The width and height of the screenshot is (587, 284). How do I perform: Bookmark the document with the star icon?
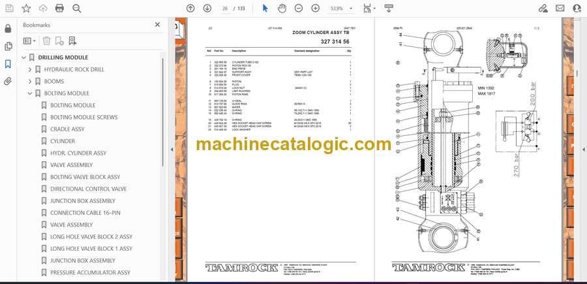click(x=26, y=8)
